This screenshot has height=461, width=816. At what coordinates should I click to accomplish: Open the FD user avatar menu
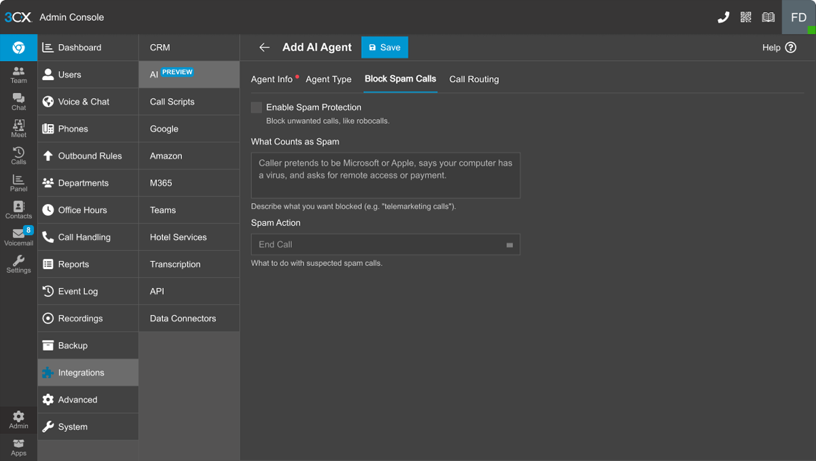tap(798, 18)
